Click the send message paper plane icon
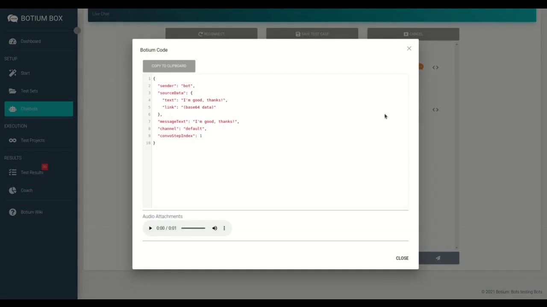This screenshot has height=307, width=547. [x=438, y=258]
